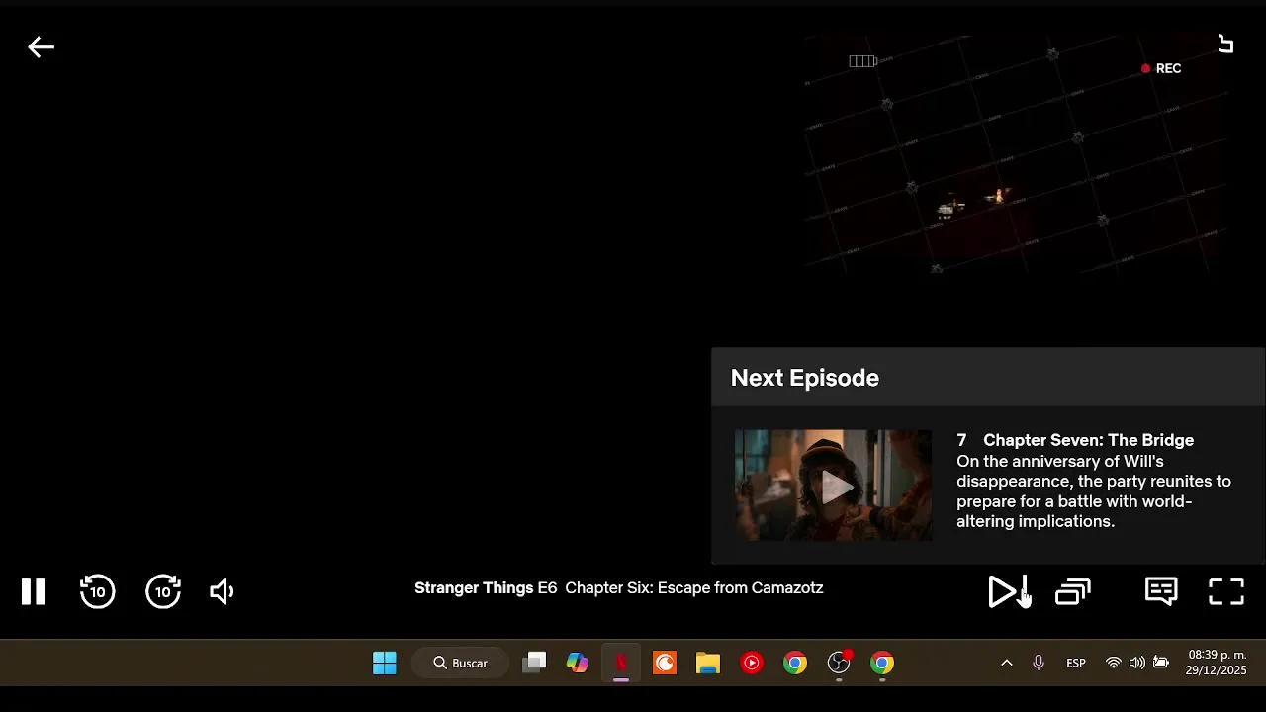The image size is (1266, 712).
Task: Change the ESP input language
Action: coord(1076,663)
